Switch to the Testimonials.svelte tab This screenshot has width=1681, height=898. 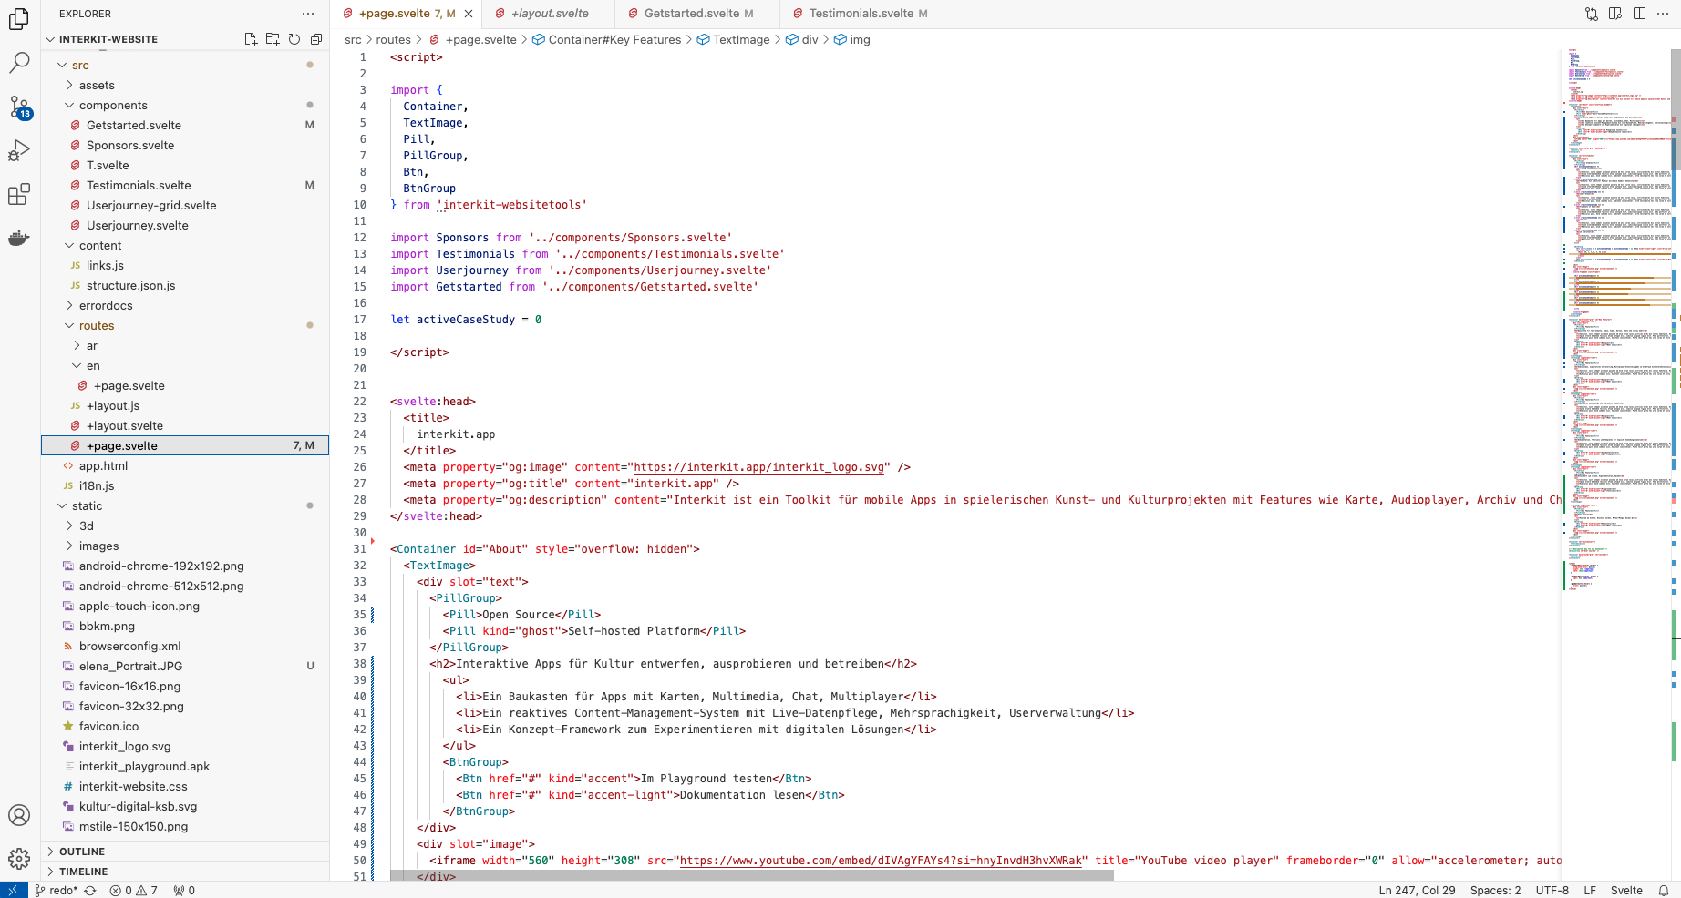click(867, 14)
